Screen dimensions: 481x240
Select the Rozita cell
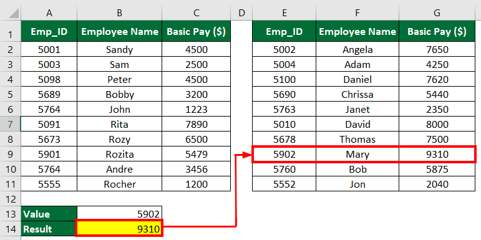[120, 155]
